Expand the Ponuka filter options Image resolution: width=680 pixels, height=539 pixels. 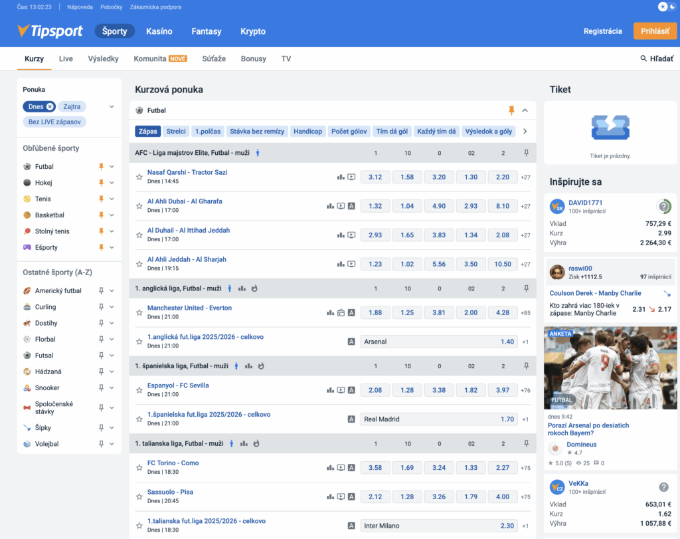click(112, 106)
